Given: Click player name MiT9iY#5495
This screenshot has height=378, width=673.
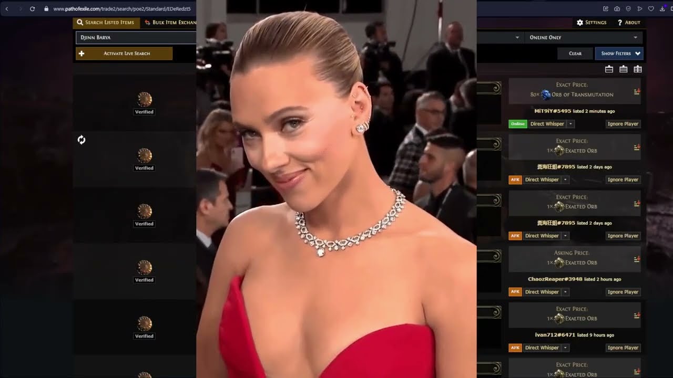Looking at the screenshot, I should pos(553,111).
